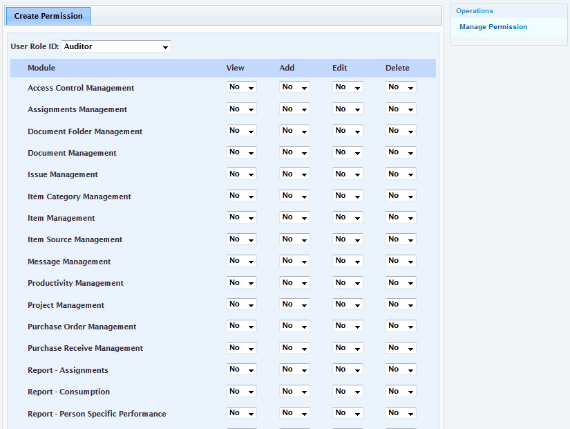Viewport: 570px width, 429px height.
Task: Open Edit dropdown for Document Folder Management
Action: click(348, 131)
